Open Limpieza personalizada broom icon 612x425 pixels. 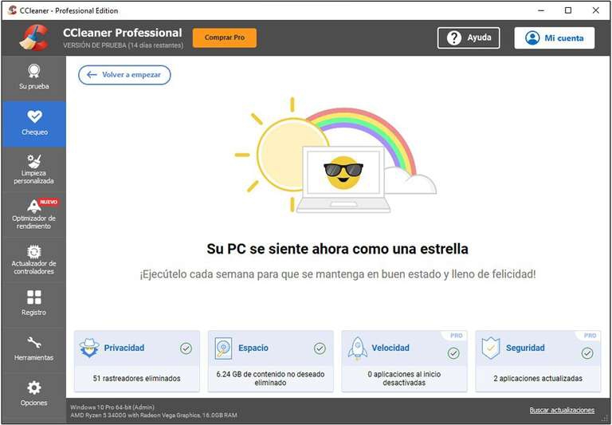(x=34, y=161)
